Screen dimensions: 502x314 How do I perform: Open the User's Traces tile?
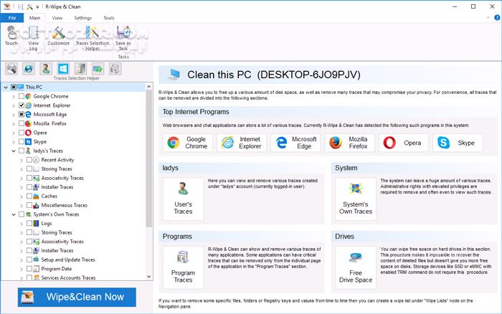pyautogui.click(x=183, y=199)
